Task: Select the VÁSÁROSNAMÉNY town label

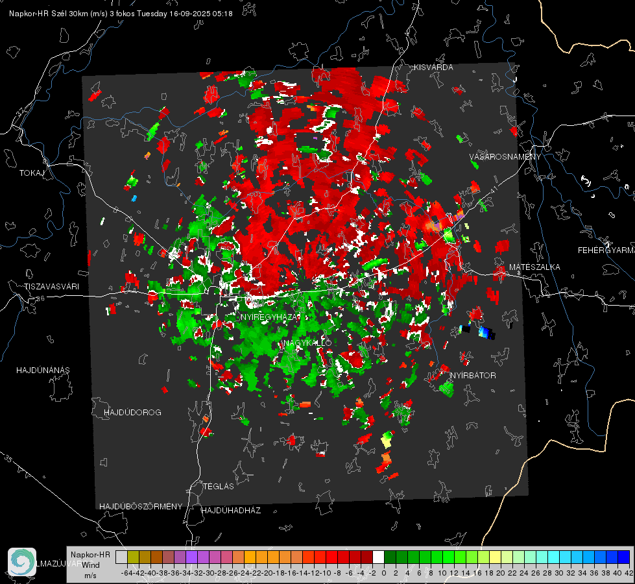Action: tap(505, 157)
